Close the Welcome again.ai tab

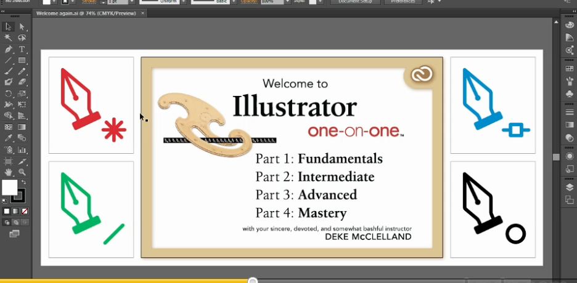142,13
